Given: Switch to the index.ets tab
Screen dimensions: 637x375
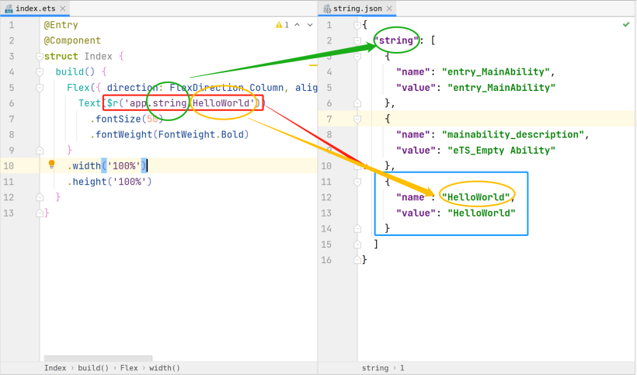Looking at the screenshot, I should (x=34, y=7).
